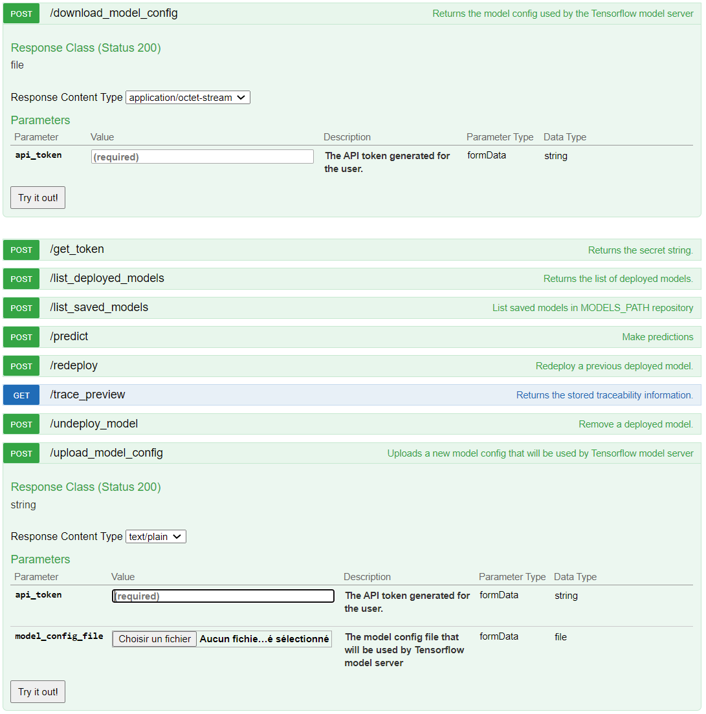
Task: Click 'Aucun fichie…é sélectionné' file label
Action: (264, 639)
